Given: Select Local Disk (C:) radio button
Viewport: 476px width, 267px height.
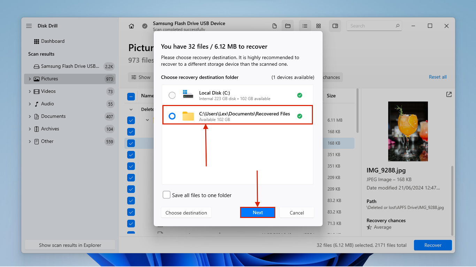Looking at the screenshot, I should (172, 95).
